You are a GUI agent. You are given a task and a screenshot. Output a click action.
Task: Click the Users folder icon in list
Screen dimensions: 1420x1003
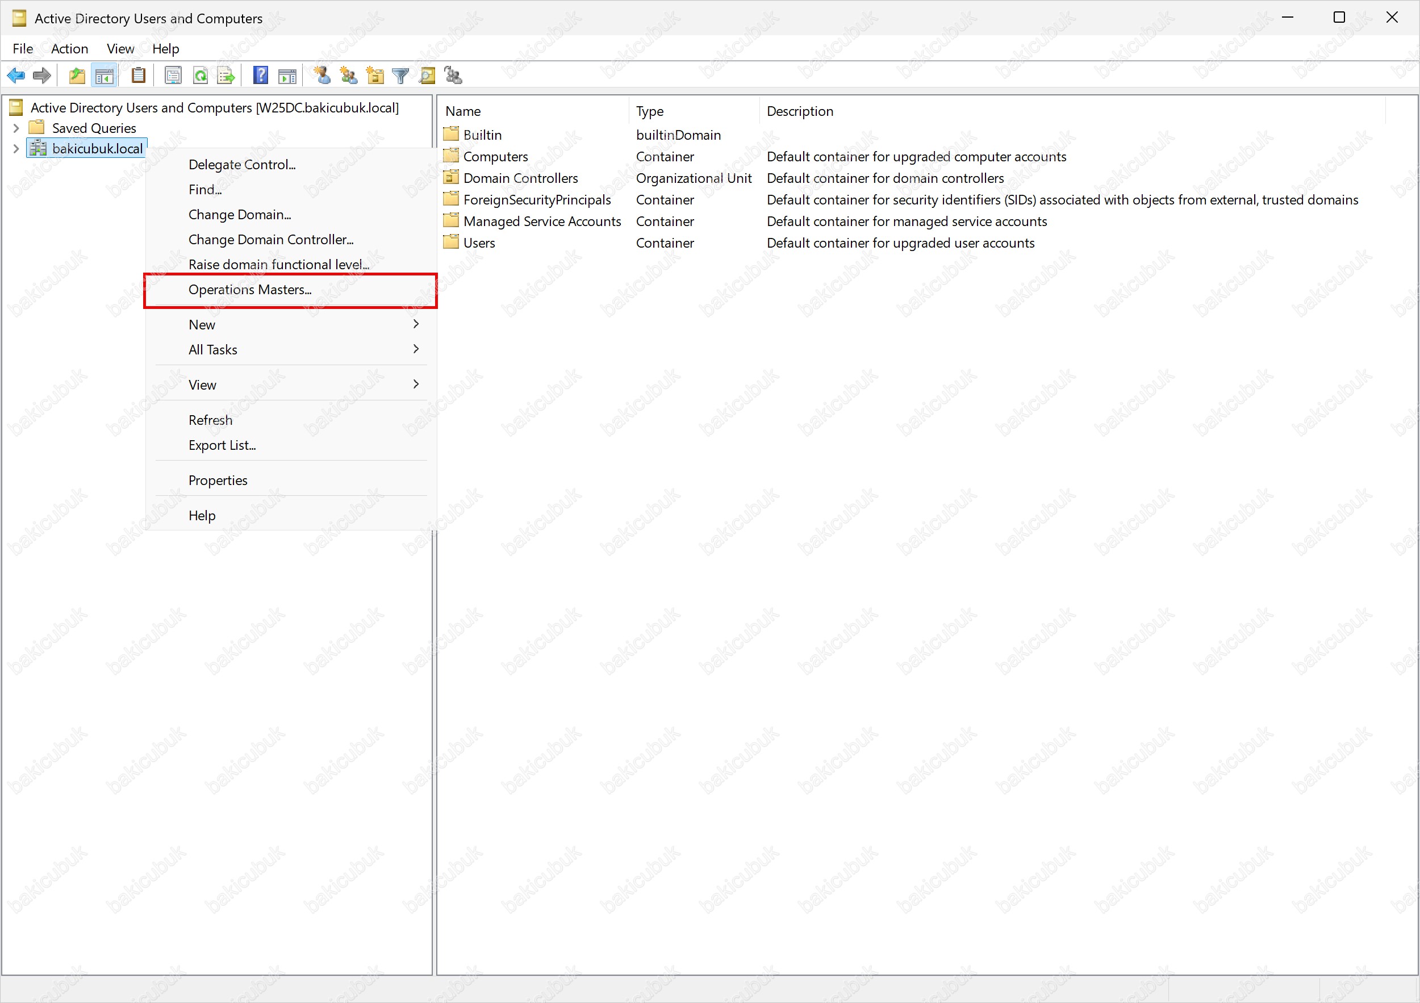[452, 243]
